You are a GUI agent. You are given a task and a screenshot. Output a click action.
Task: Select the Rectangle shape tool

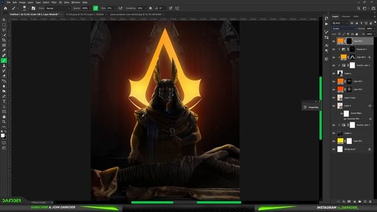click(4, 111)
